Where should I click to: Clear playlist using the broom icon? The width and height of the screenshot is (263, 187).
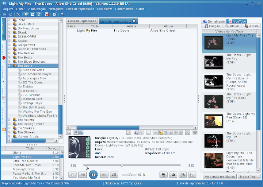tap(160, 133)
